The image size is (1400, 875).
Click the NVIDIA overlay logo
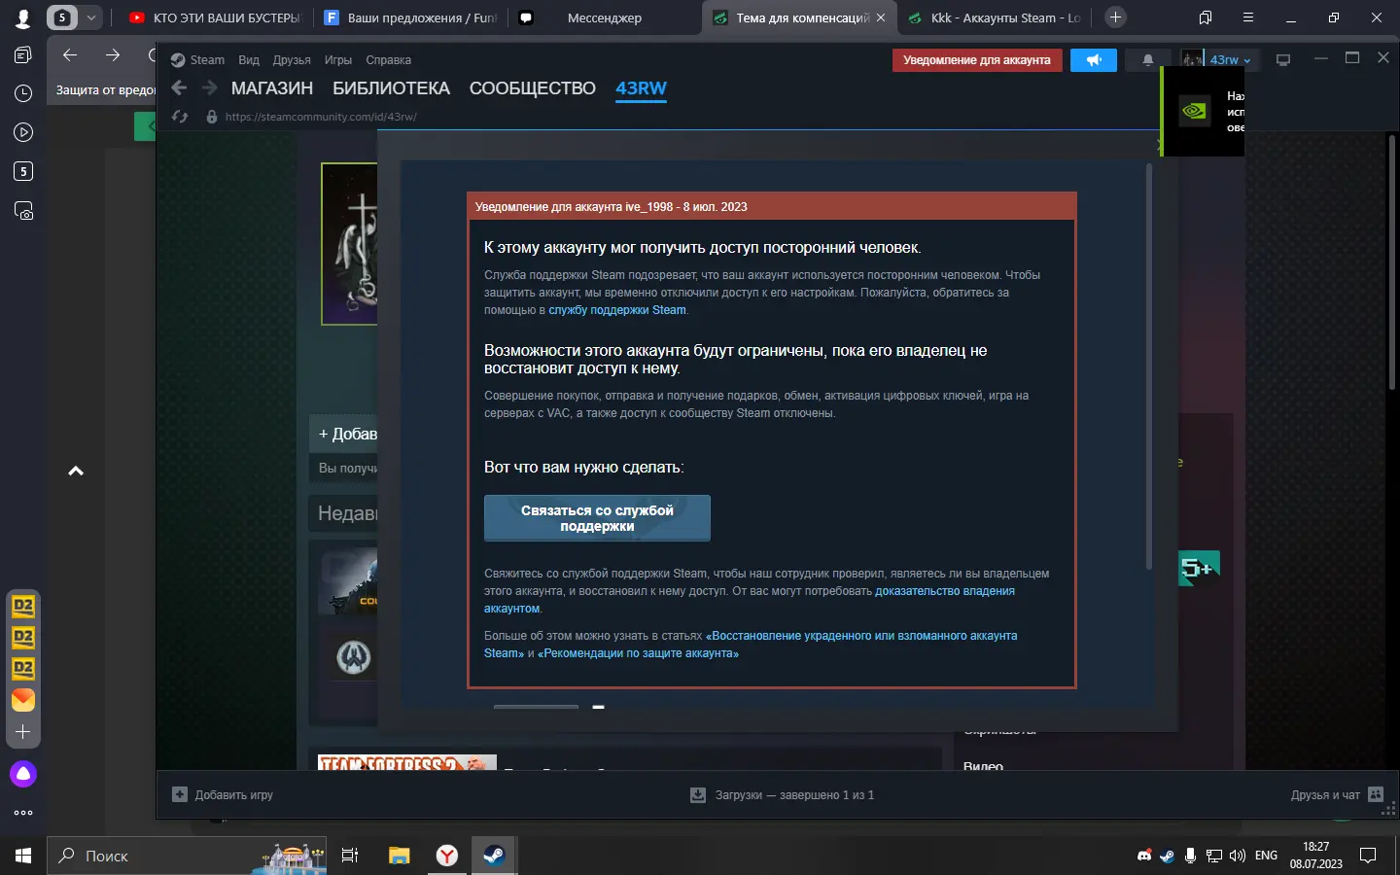1194,111
